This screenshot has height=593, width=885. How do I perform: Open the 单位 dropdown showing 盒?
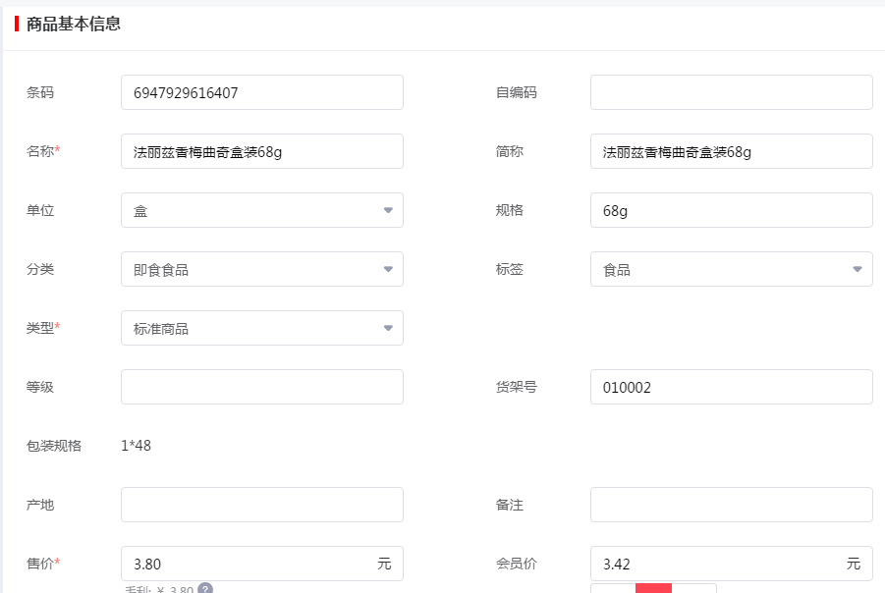pos(261,210)
